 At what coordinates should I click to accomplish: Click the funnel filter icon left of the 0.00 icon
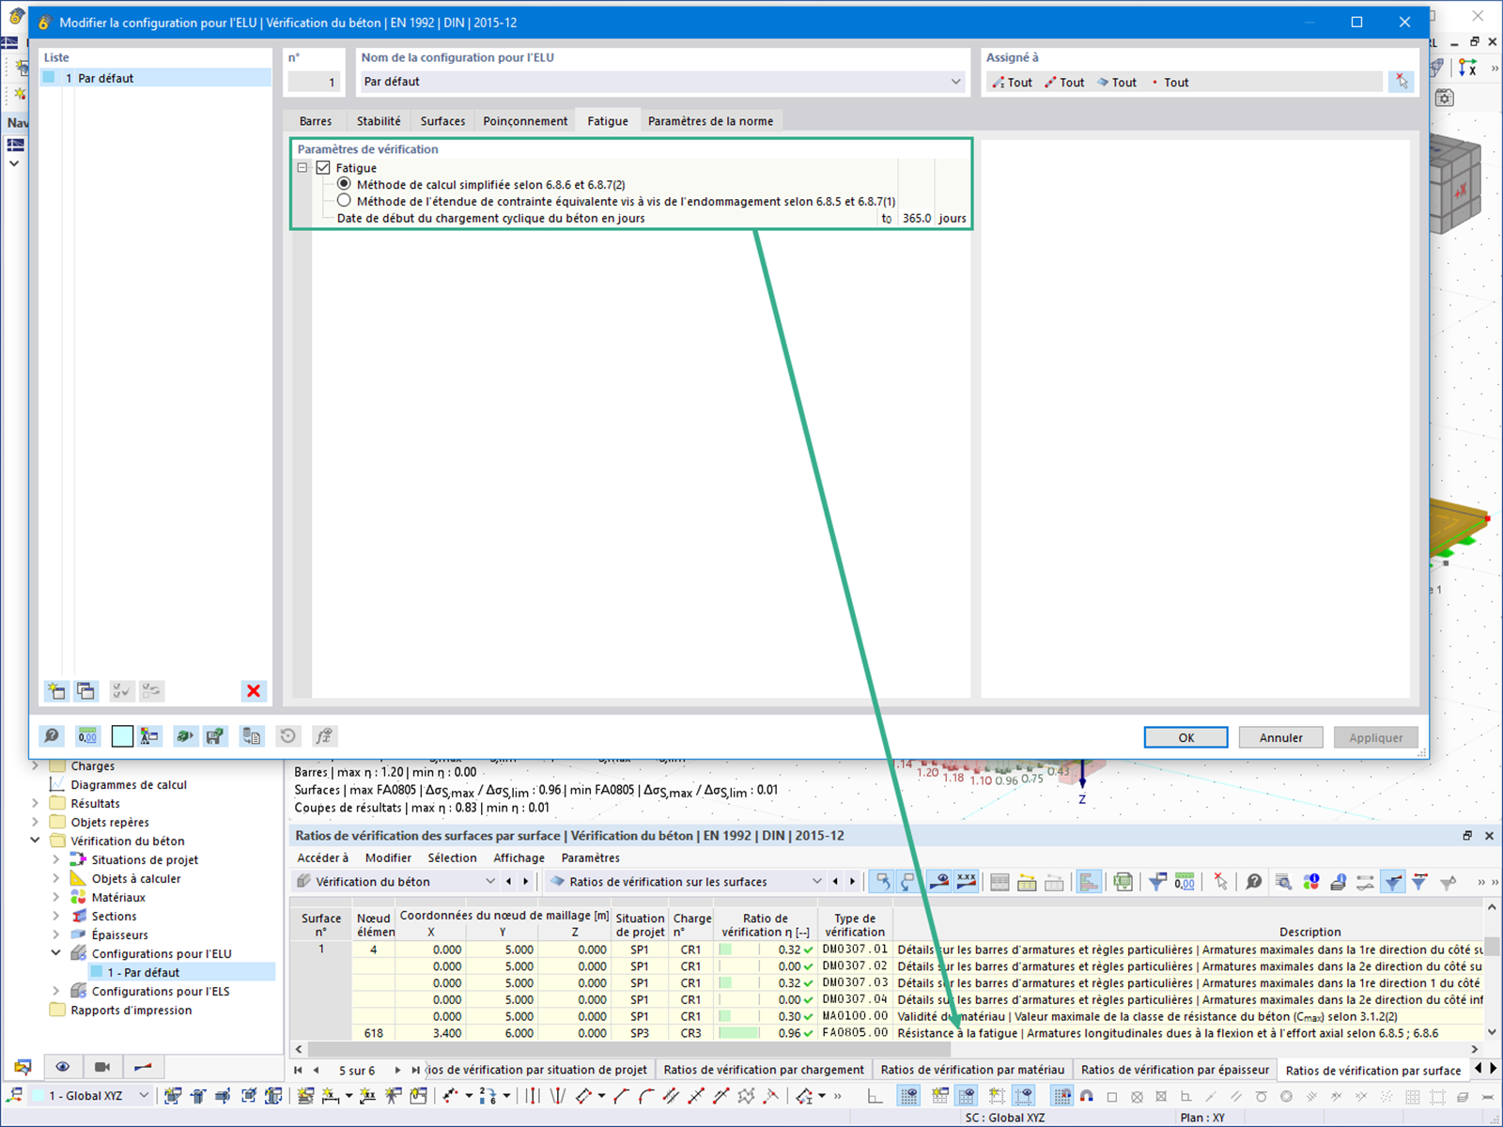coord(1157,882)
